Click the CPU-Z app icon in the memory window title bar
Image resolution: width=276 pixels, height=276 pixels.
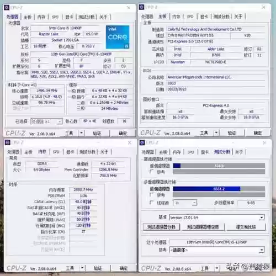[x=8, y=142]
